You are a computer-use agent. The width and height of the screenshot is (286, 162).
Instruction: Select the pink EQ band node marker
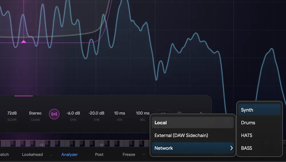tap(24, 42)
